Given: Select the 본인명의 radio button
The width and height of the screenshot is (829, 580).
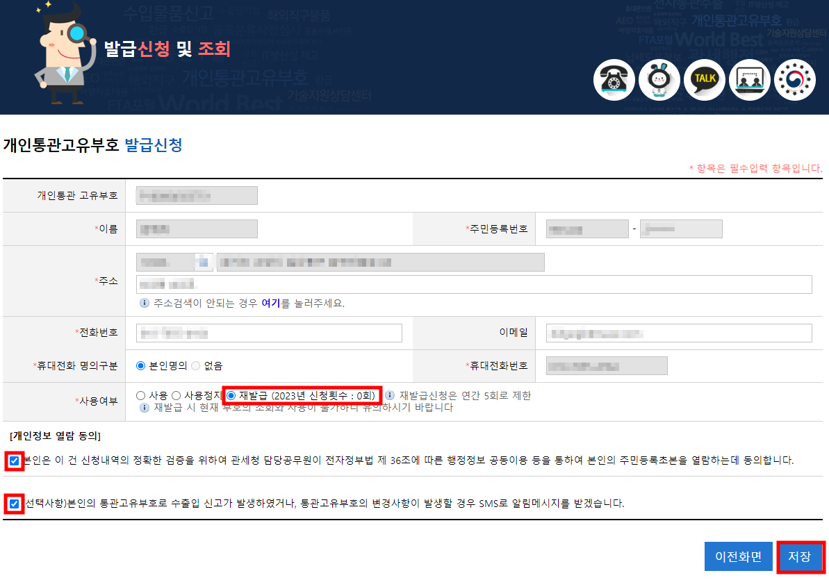Looking at the screenshot, I should [140, 366].
